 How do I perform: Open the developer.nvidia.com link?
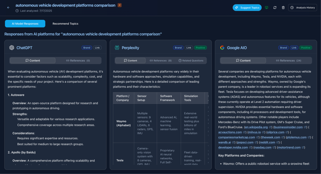point(233,147)
